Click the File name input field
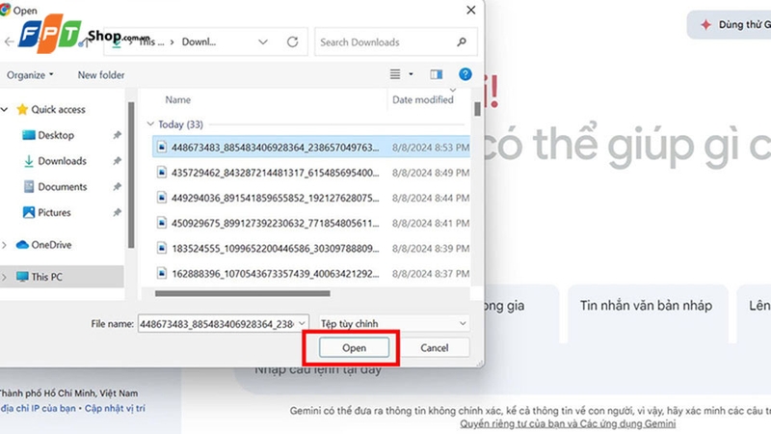Screen dimensions: 771x434 point(217,324)
